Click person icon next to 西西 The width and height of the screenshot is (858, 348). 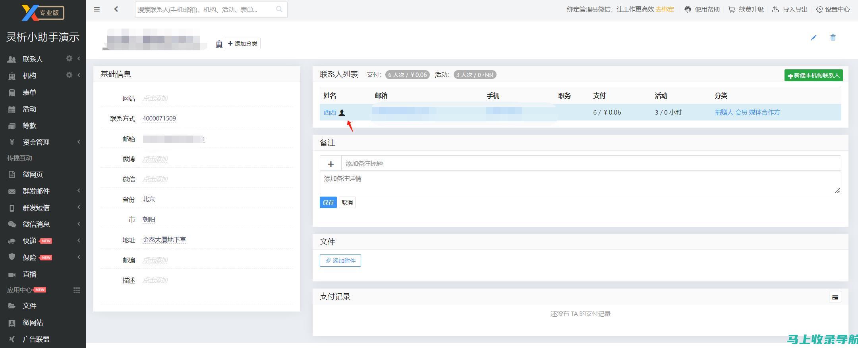[342, 113]
